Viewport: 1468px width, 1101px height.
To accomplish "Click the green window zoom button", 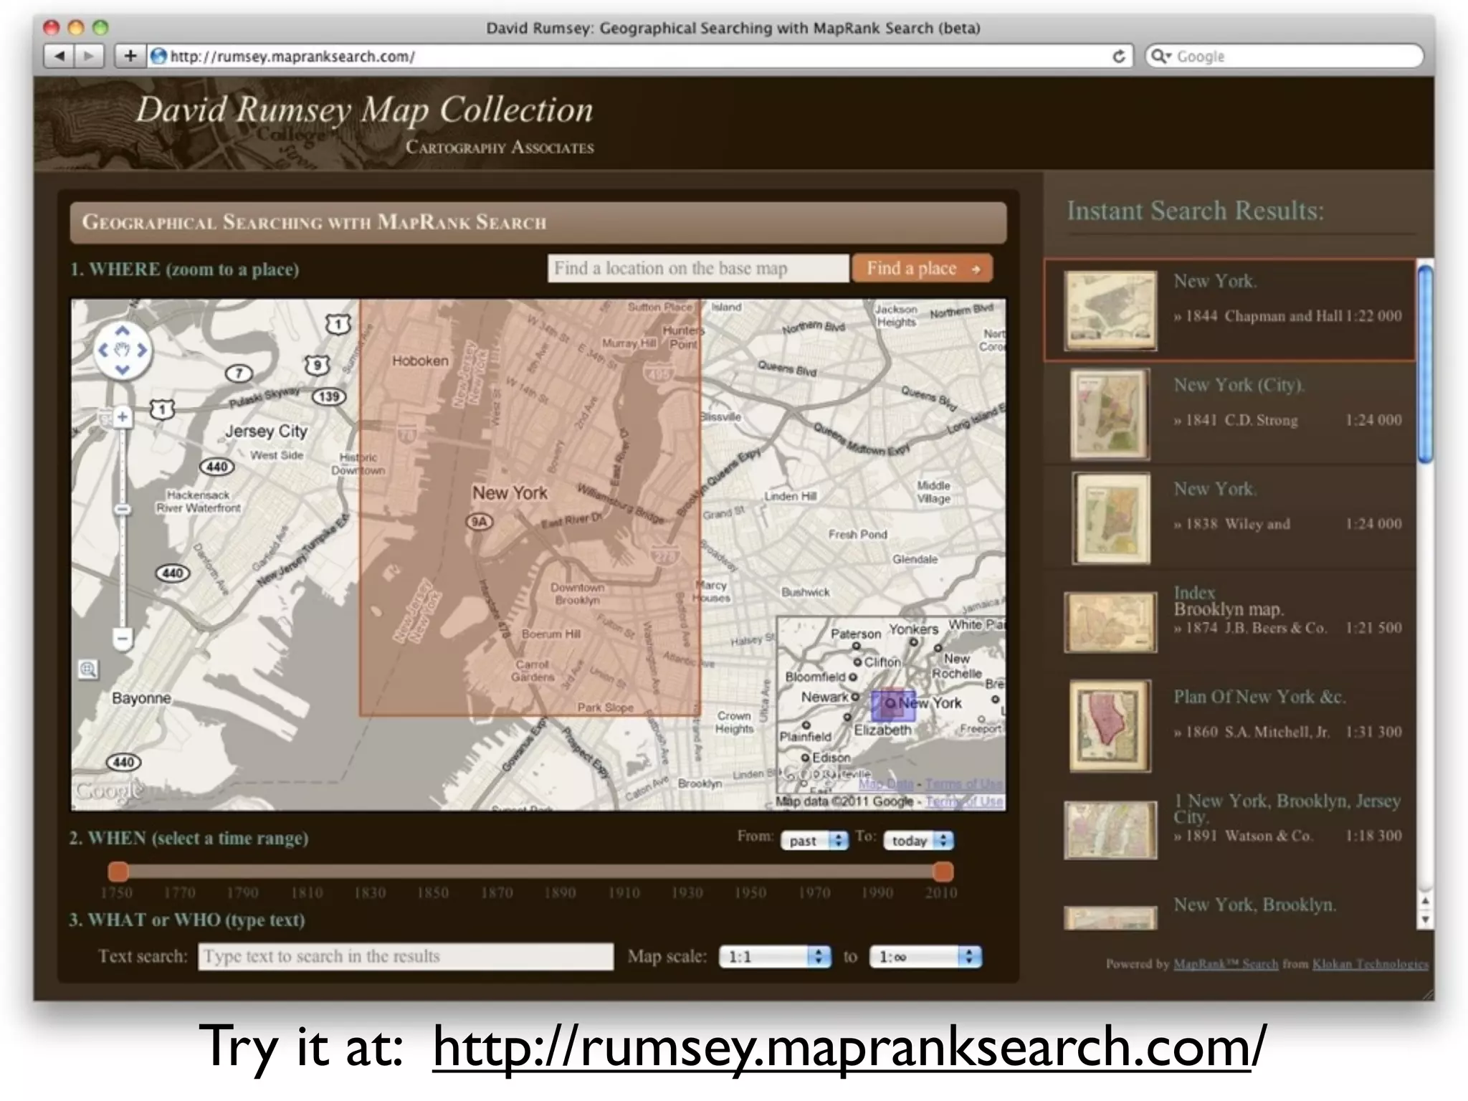I will point(100,27).
